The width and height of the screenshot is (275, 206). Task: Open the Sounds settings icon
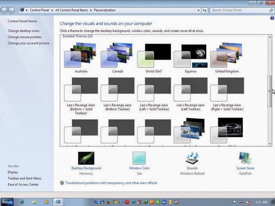coord(192,158)
